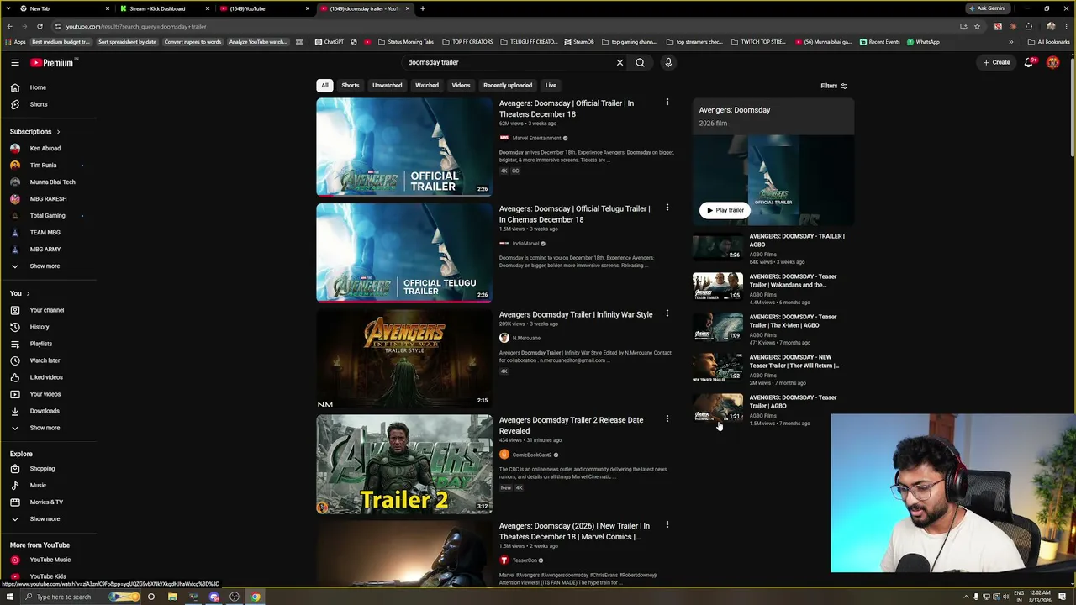Go back in the browser

pos(9,26)
